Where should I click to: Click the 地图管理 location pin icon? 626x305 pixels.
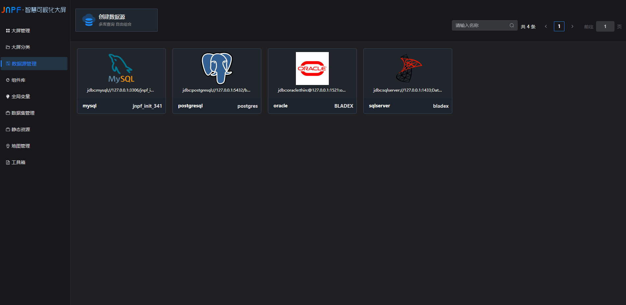[8, 146]
